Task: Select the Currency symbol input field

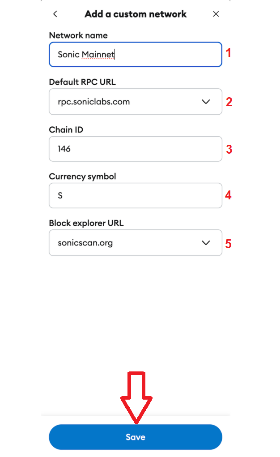Action: click(135, 195)
